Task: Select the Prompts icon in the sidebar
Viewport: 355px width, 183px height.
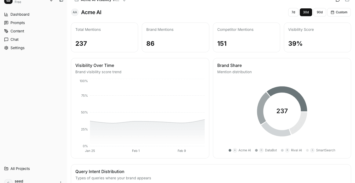Action: (6, 23)
